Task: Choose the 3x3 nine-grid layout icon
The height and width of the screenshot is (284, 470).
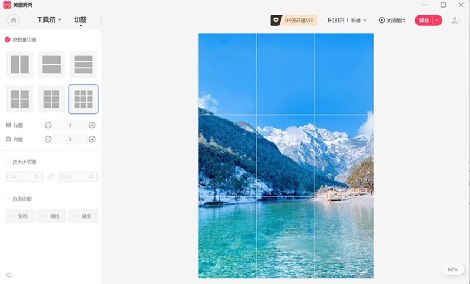Action: (83, 99)
